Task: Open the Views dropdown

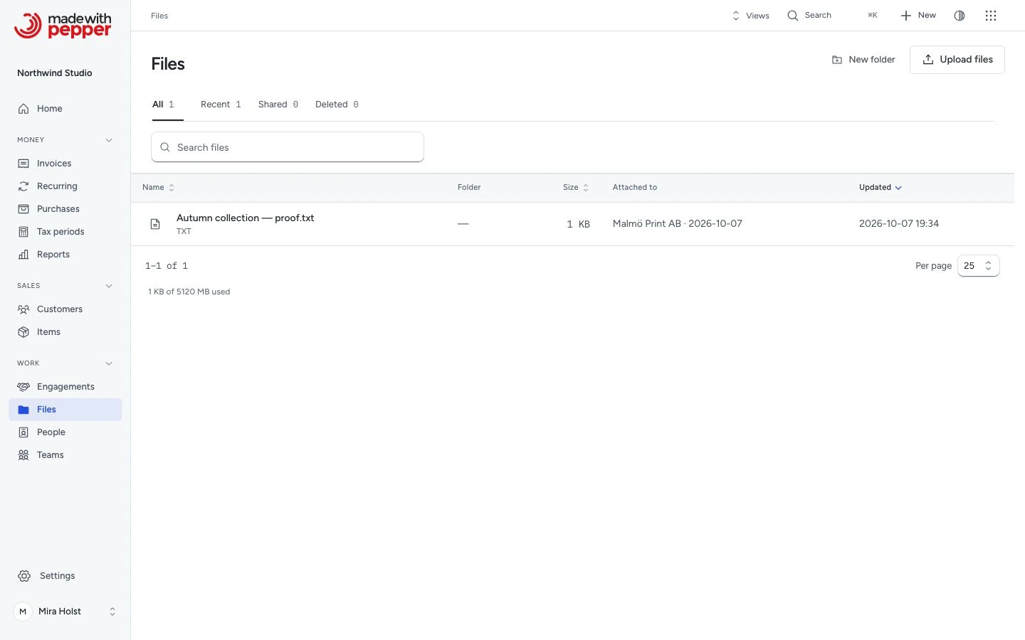Action: point(750,16)
